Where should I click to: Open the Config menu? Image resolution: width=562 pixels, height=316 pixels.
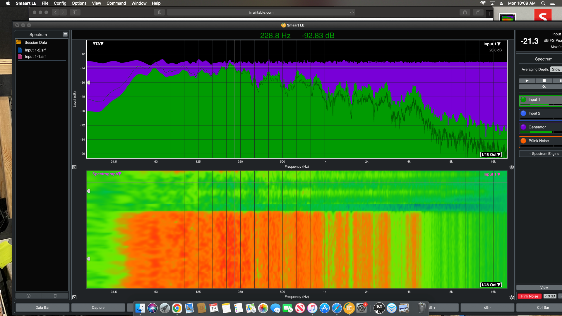(60, 3)
